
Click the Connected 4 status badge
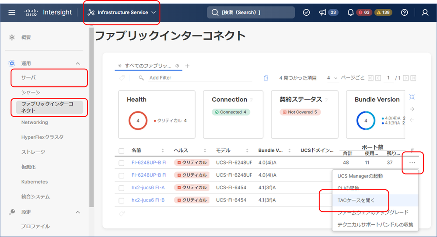click(x=231, y=112)
